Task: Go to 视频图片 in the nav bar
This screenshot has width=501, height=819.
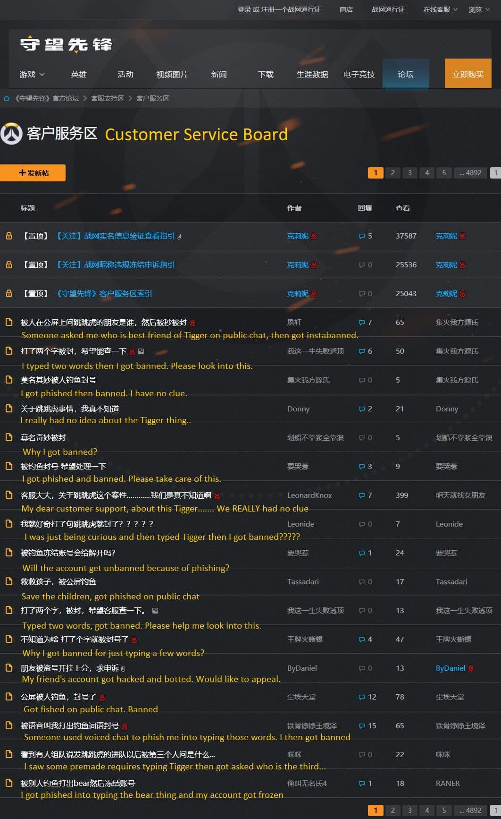Action: (x=172, y=74)
